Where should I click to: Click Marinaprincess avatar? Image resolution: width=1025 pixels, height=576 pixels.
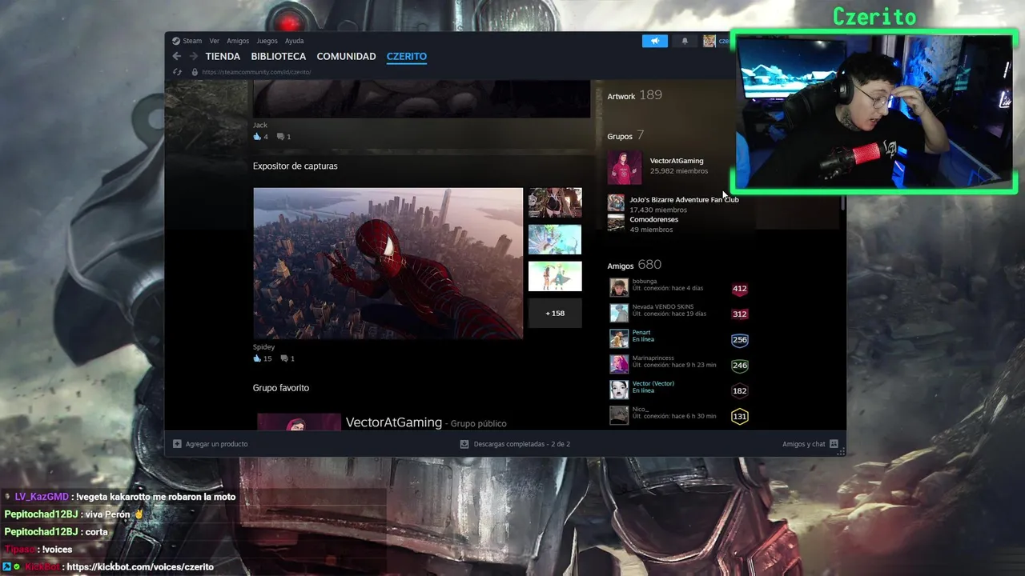(619, 365)
